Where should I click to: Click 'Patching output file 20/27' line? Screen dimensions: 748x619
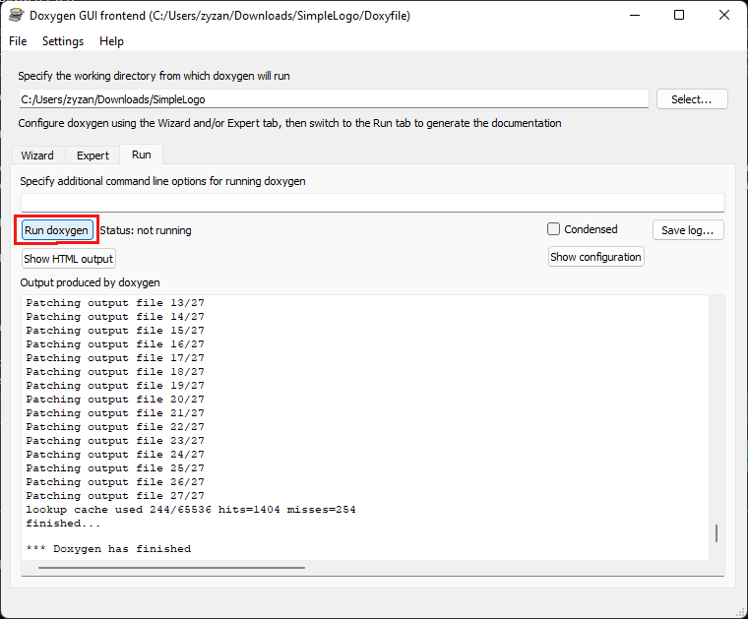[115, 400]
